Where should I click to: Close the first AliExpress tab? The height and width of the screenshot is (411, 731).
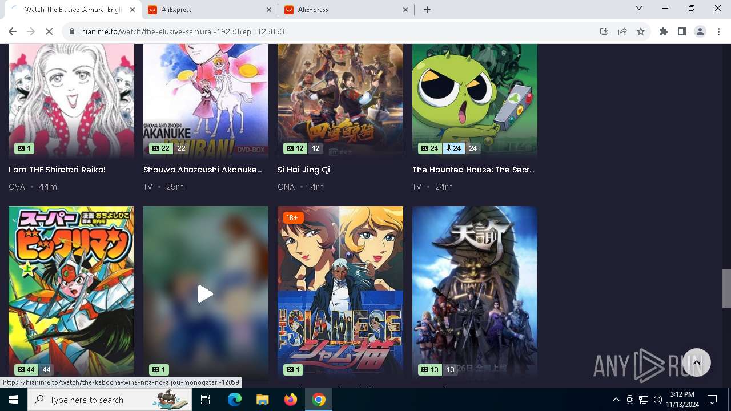[x=269, y=10]
